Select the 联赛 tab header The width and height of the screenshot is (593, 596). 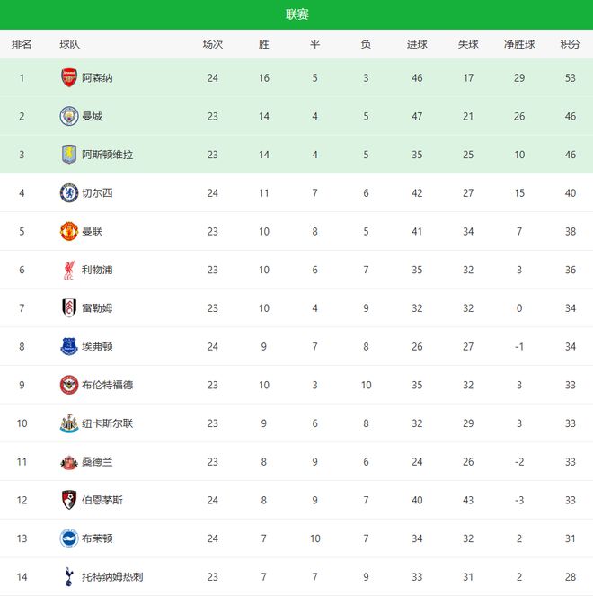pos(296,14)
